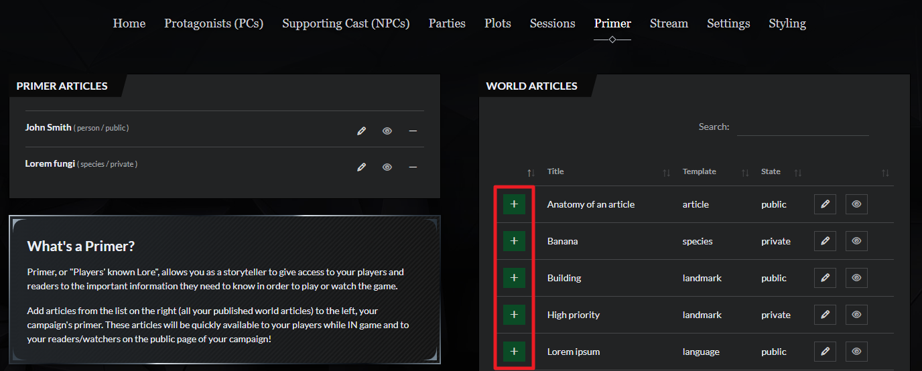Select John Smith primer article title
The image size is (922, 371).
click(x=48, y=127)
